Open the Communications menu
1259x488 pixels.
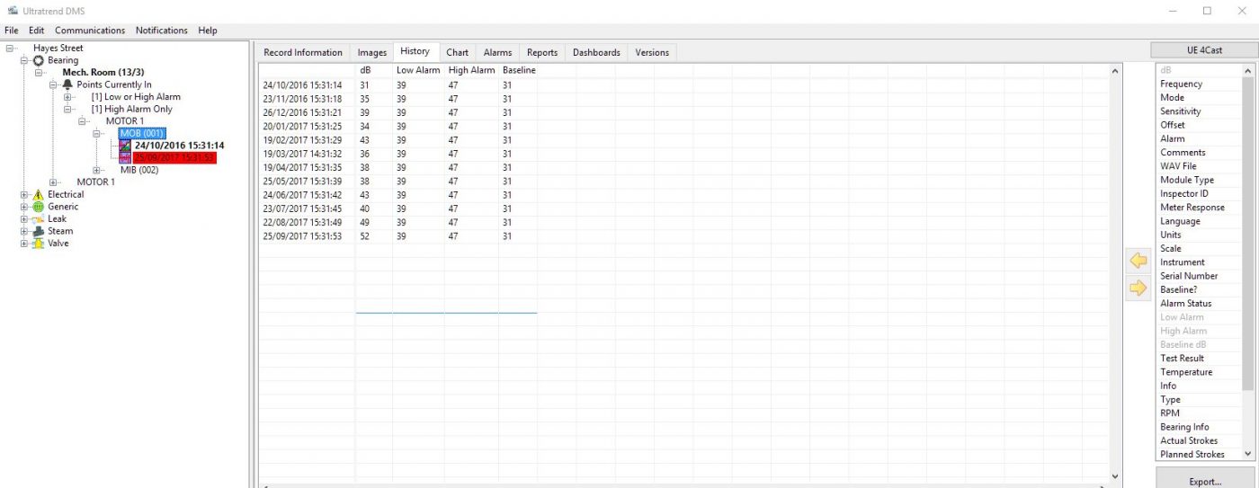point(90,31)
